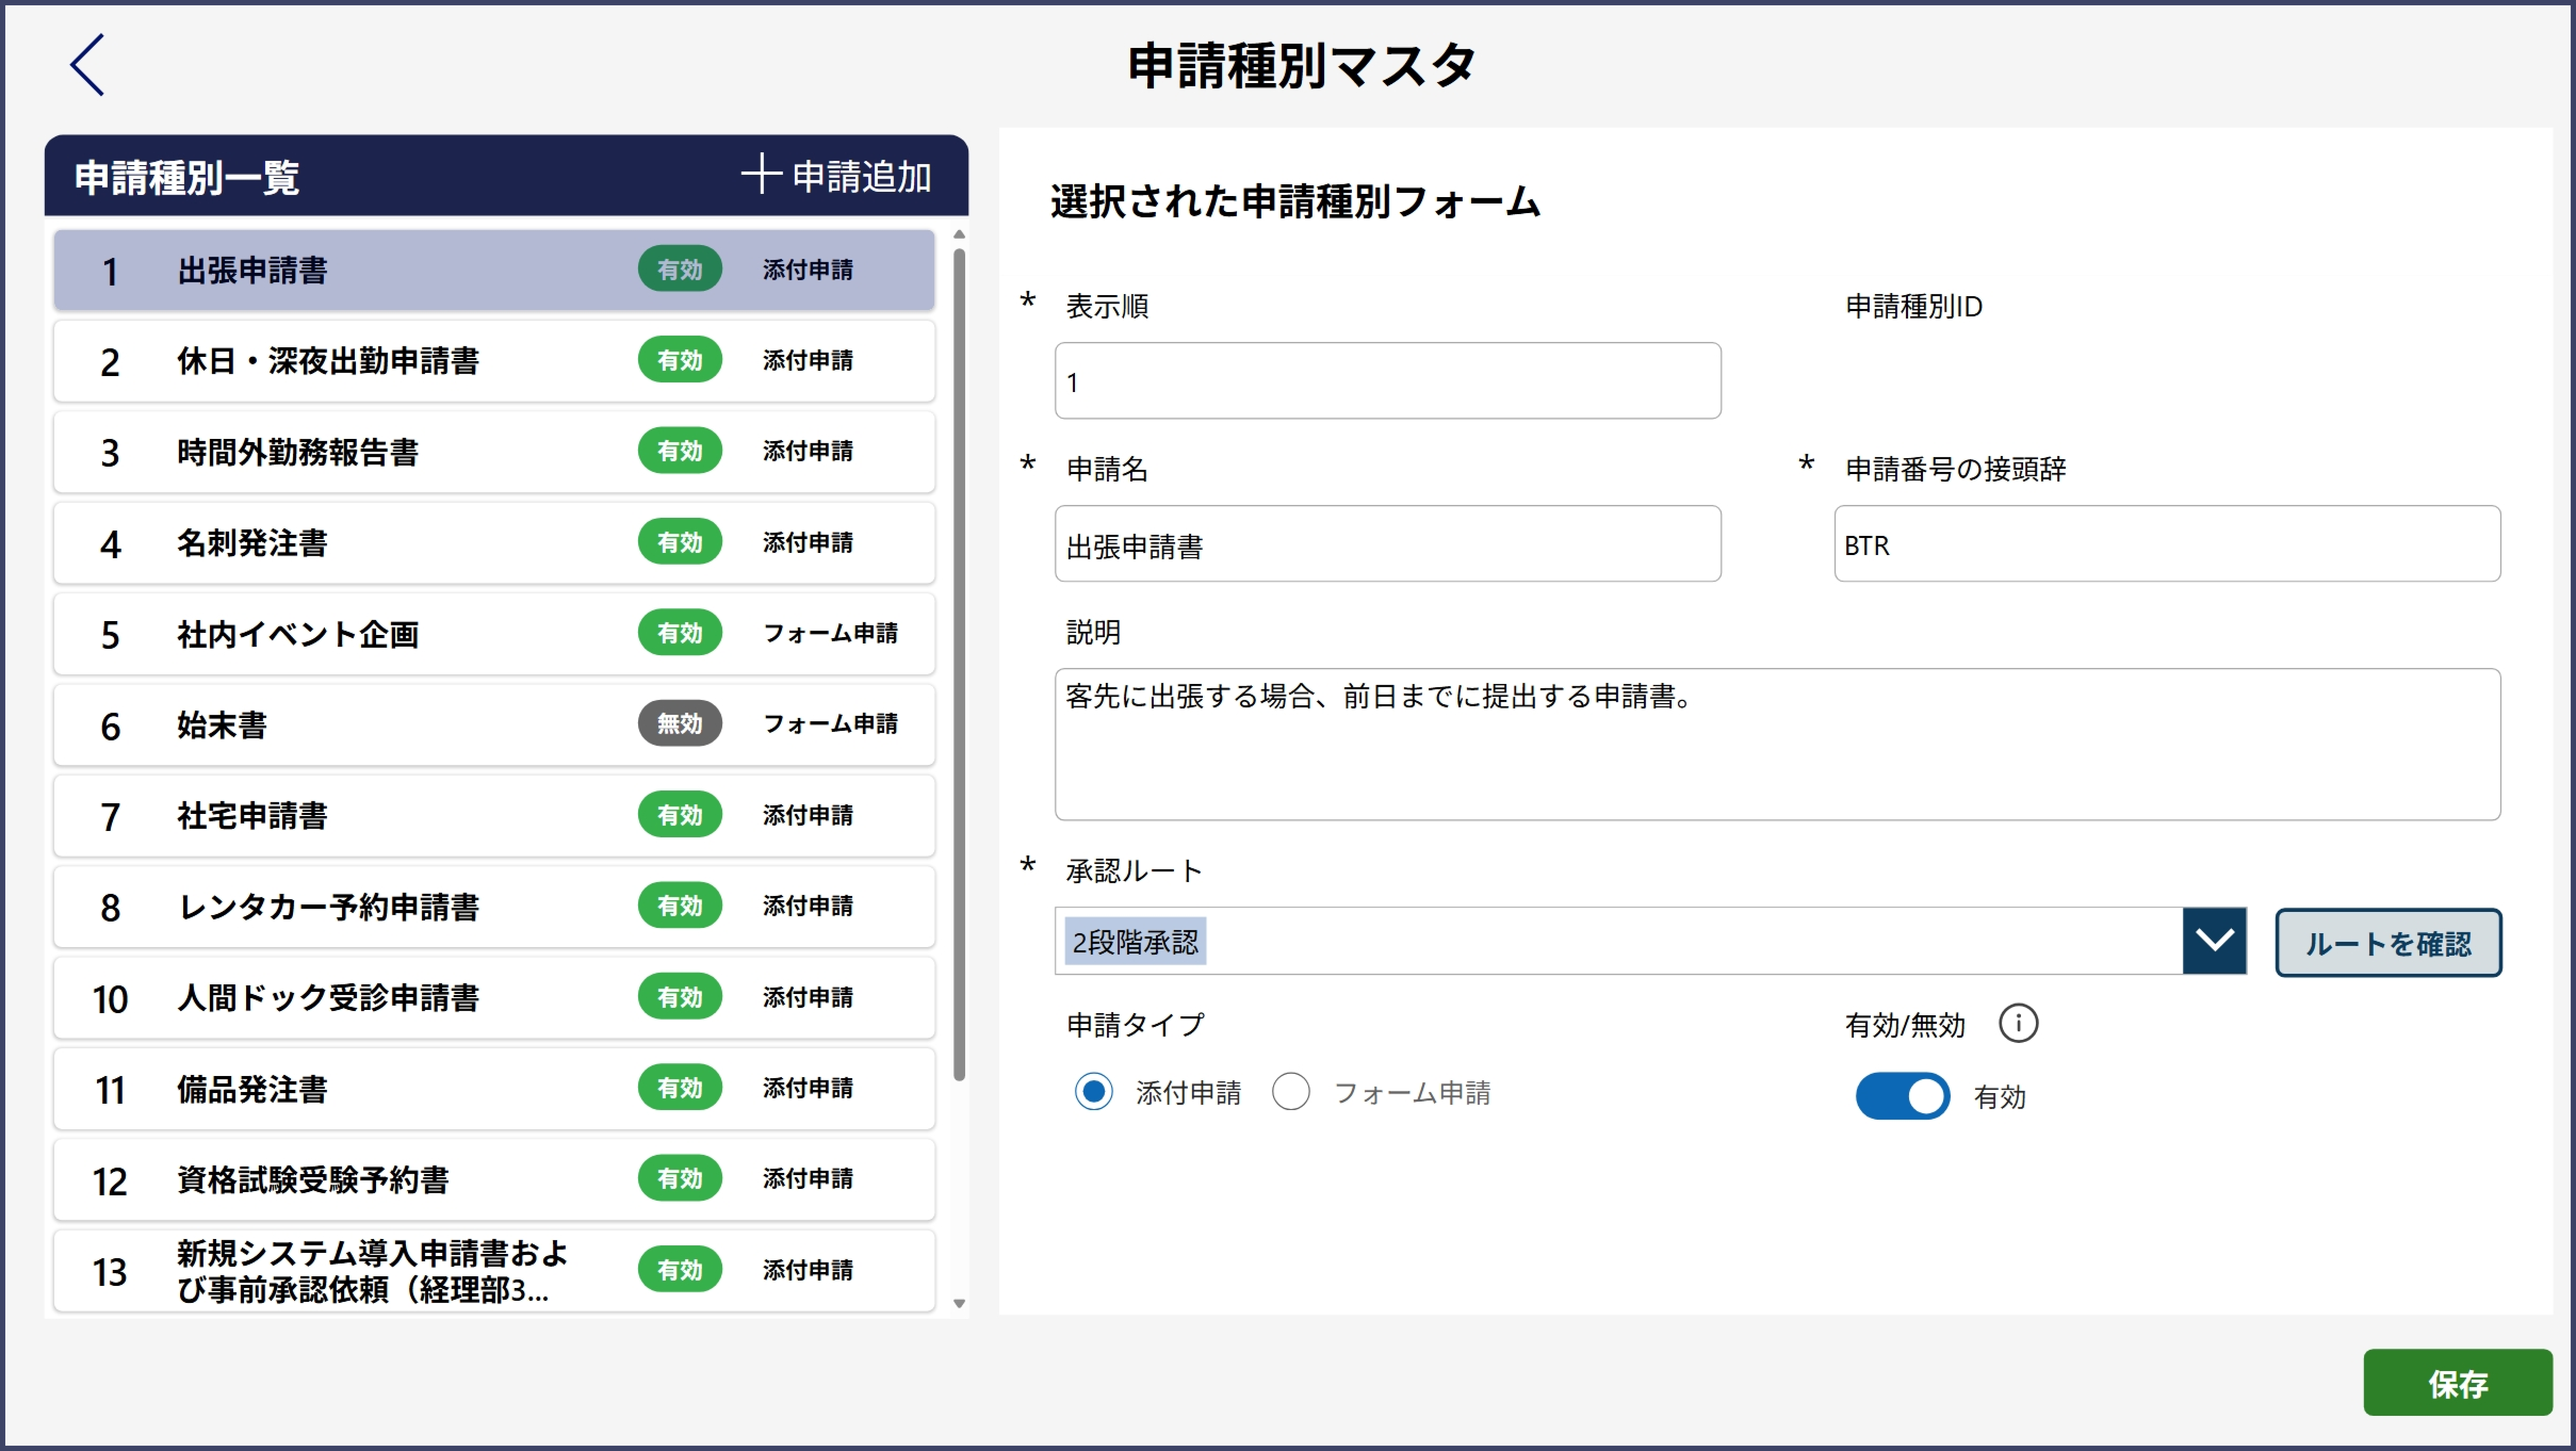2576x1451 pixels.
Task: Click the 有効 badge on 出張申請書
Action: 679,268
